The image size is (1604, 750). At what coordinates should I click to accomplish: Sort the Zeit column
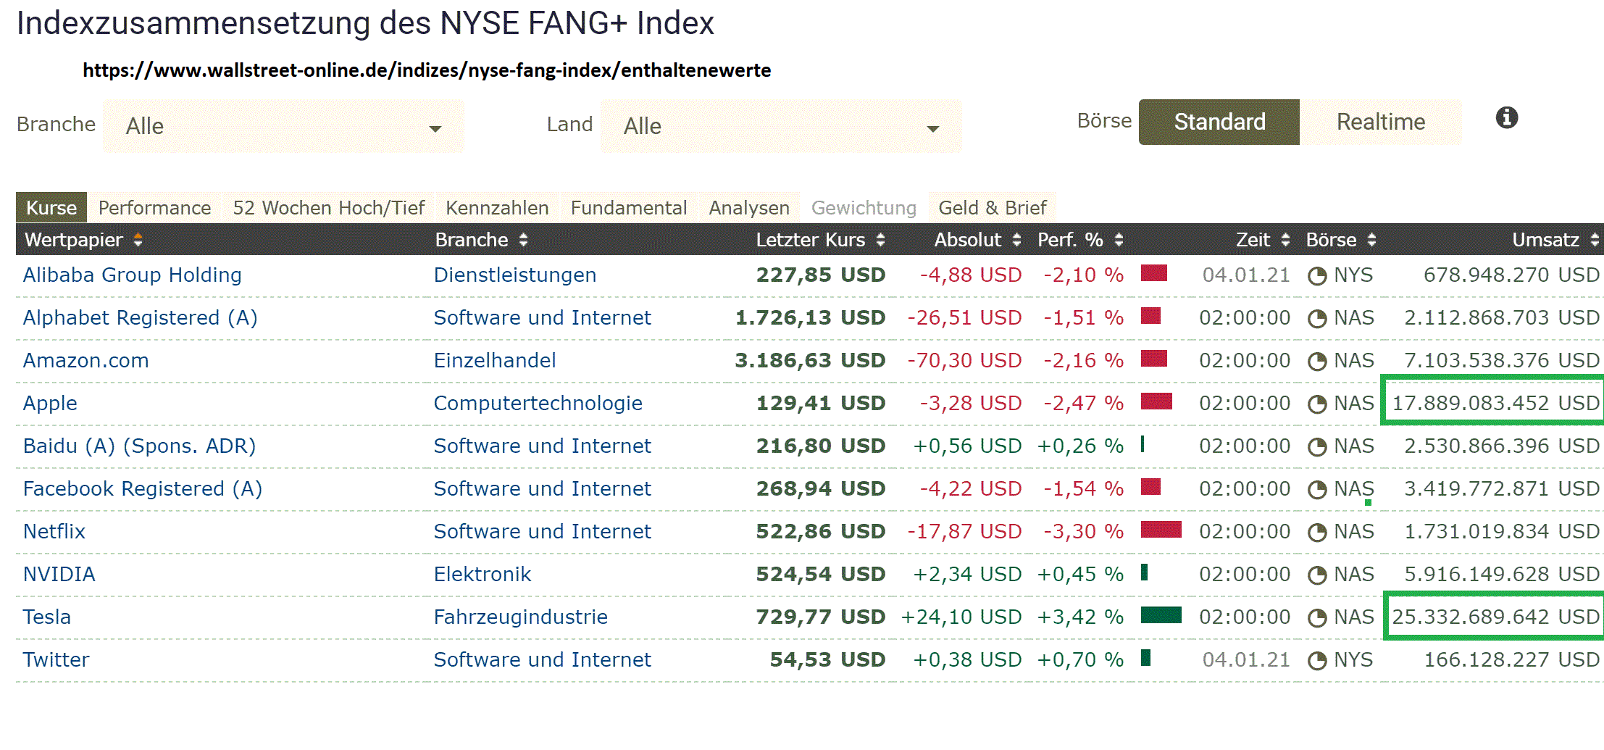click(x=1286, y=239)
